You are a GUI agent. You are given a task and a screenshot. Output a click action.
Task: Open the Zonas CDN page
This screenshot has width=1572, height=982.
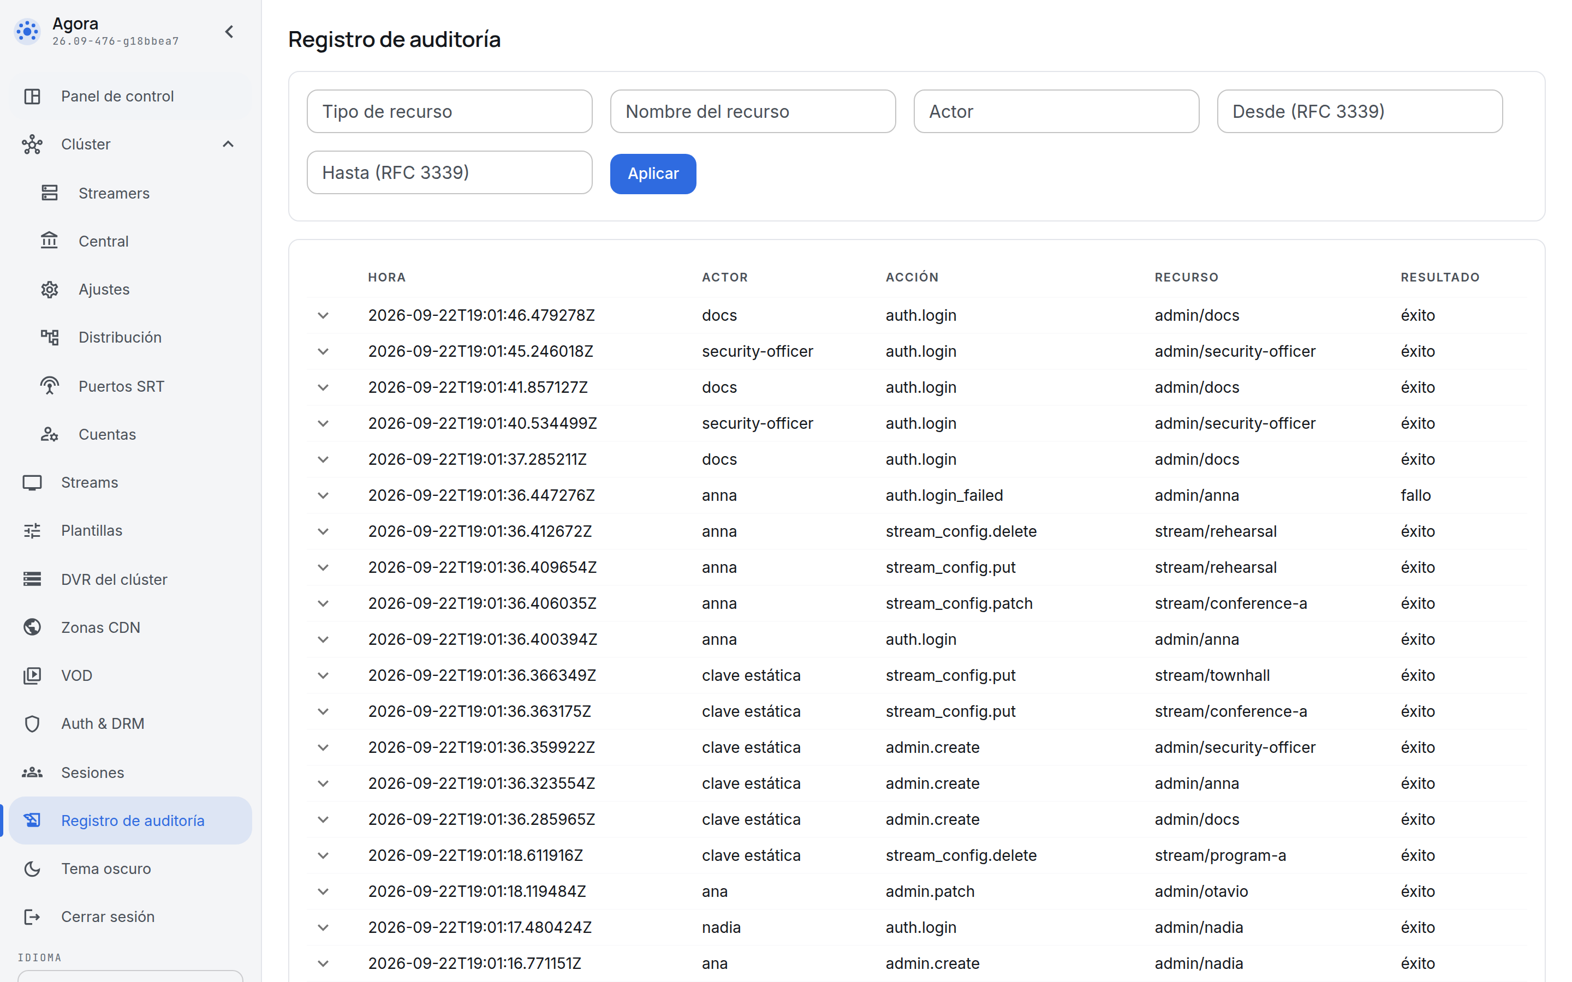130,627
